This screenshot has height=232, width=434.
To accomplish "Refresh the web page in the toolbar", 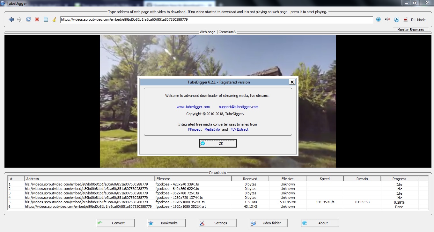I will tap(28, 19).
